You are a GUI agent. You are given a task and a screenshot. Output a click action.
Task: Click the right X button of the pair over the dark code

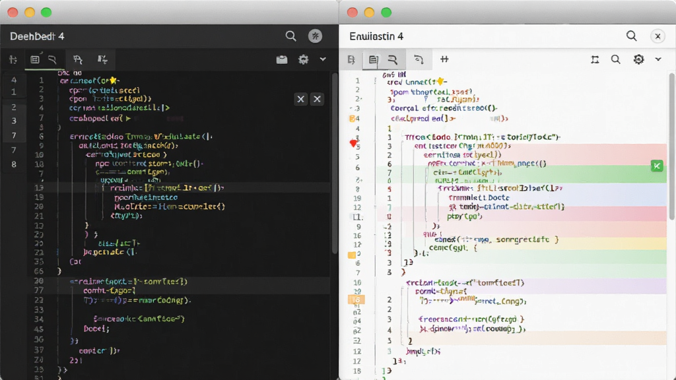(x=318, y=99)
